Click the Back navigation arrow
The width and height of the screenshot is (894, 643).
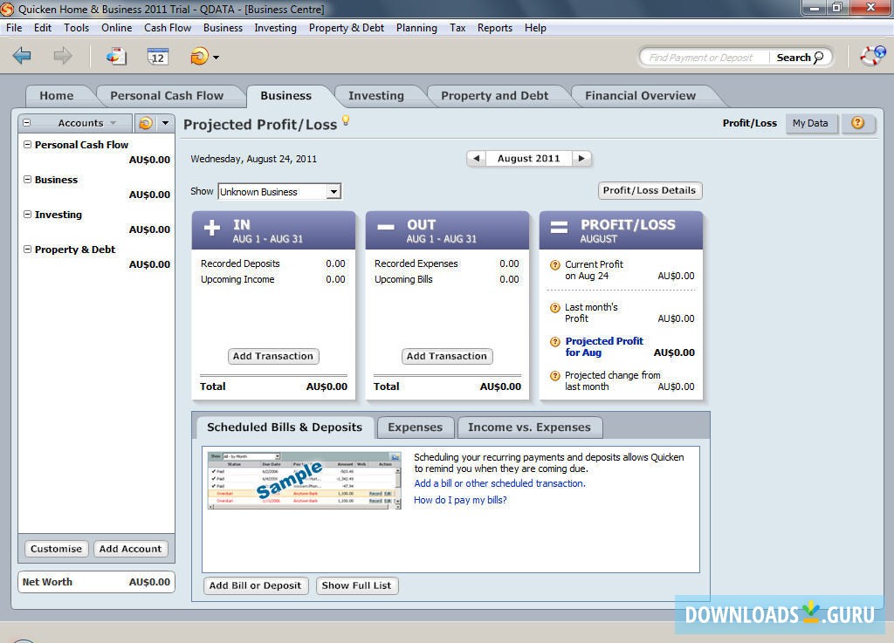click(x=23, y=56)
